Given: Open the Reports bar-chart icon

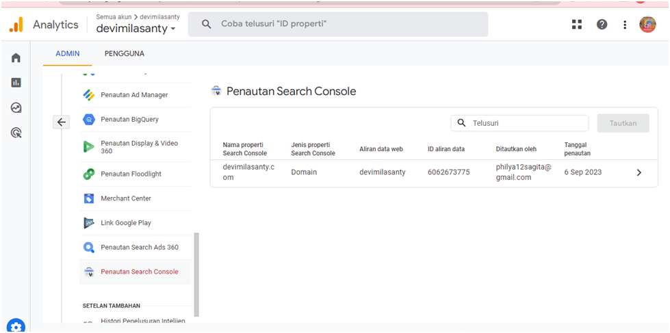Looking at the screenshot, I should click(x=16, y=83).
